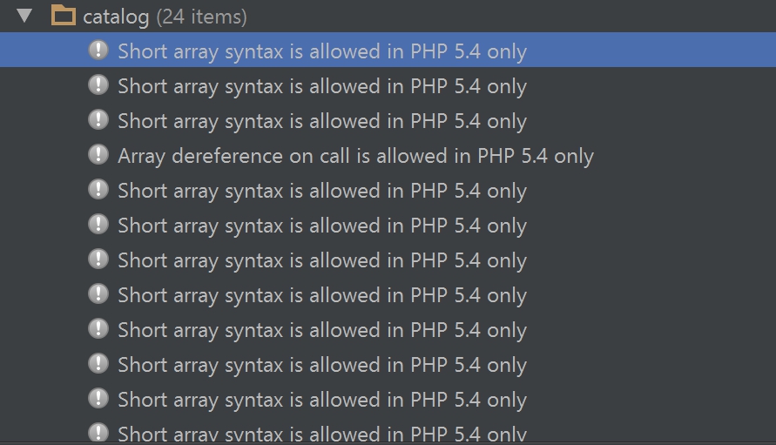
Task: Click the "(24 items)" count text
Action: click(201, 17)
